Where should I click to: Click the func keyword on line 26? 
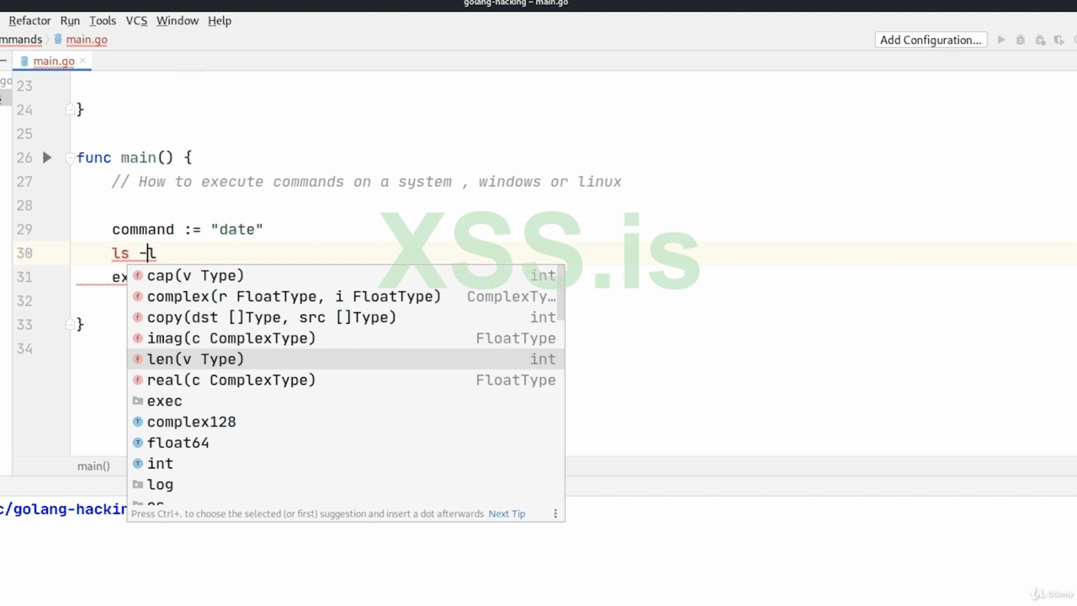pos(93,157)
